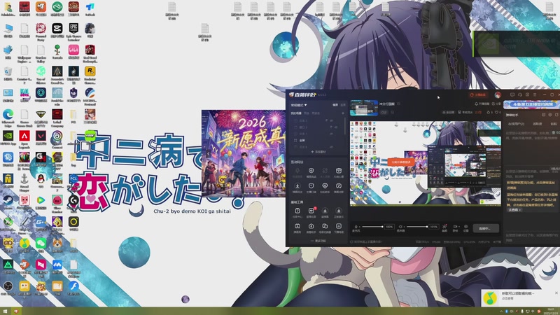Switch to the 在线用户 tab in right panel
The image size is (560, 315).
coord(516,124)
